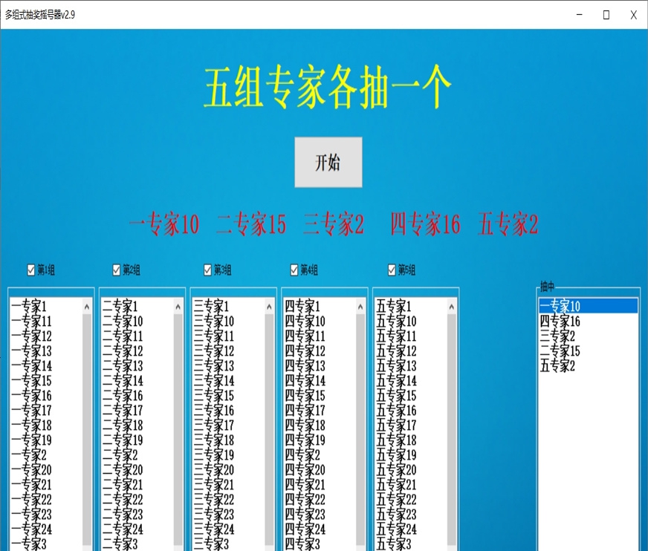
Task: Disable the 第5组 group checkbox
Action: [392, 270]
